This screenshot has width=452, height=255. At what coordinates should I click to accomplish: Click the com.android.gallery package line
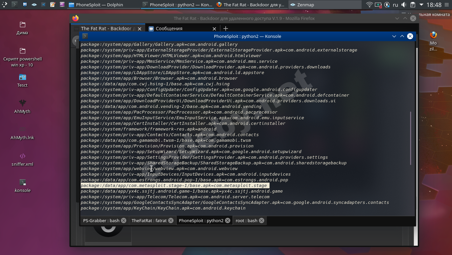(x=159, y=44)
